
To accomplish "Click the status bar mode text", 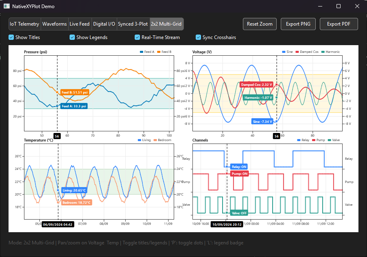I will pyautogui.click(x=126, y=243).
